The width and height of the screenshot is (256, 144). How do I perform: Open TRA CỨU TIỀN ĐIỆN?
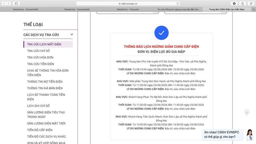click(41, 64)
